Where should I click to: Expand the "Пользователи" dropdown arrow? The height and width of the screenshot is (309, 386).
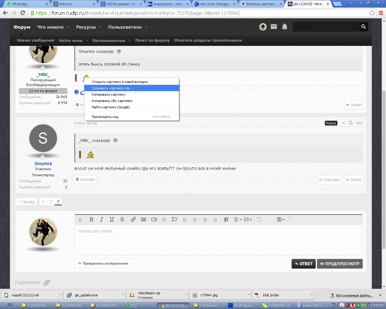pyautogui.click(x=147, y=27)
